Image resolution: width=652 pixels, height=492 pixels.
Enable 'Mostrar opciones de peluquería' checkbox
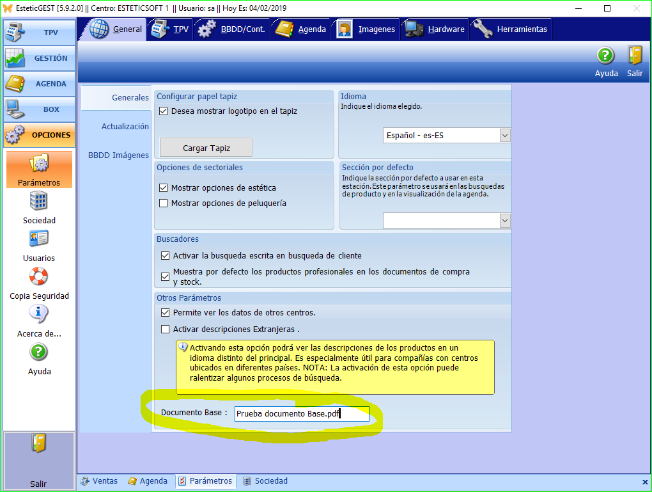164,203
